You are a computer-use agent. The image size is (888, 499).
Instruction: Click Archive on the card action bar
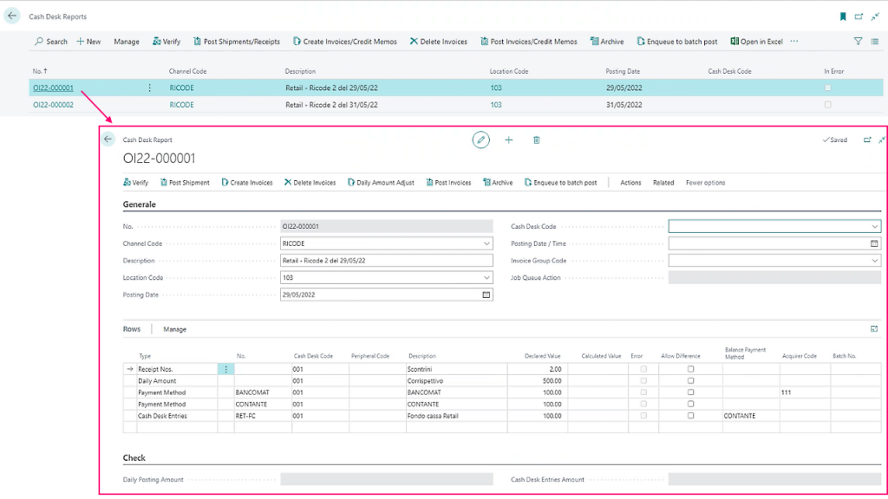pos(498,183)
